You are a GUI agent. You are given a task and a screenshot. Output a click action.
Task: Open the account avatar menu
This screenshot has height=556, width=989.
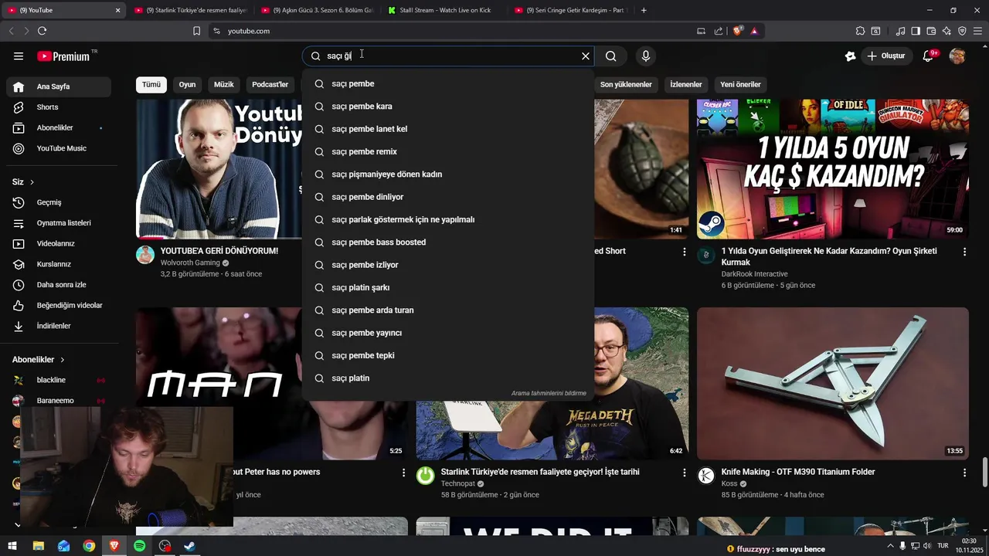[957, 56]
